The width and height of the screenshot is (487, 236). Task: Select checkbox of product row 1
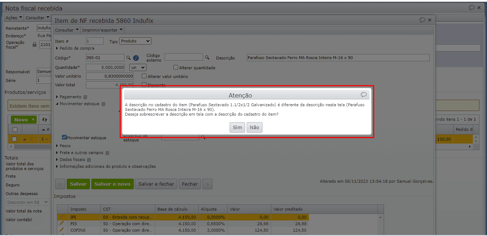point(15,139)
